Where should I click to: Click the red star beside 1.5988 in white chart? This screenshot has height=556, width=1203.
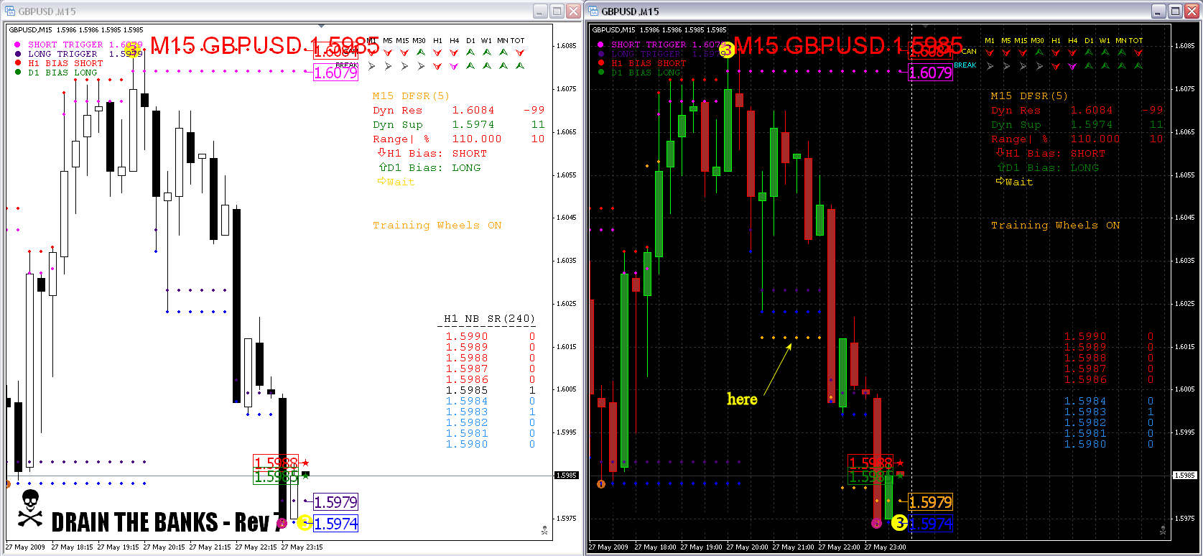click(305, 463)
